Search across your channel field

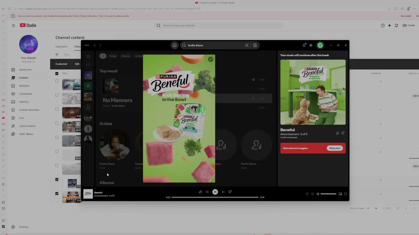coord(219,25)
